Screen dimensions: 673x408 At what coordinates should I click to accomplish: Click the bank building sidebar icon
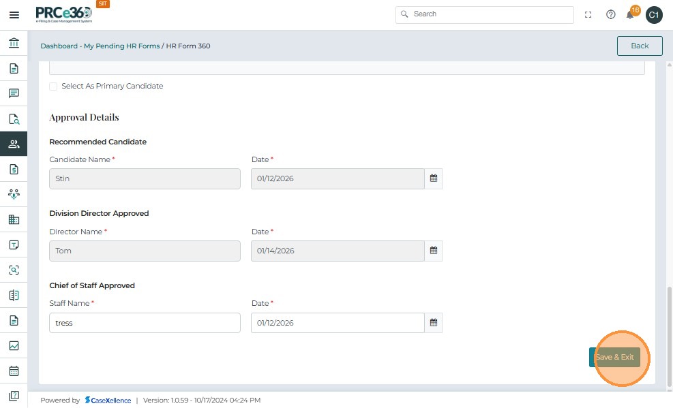pyautogui.click(x=14, y=44)
